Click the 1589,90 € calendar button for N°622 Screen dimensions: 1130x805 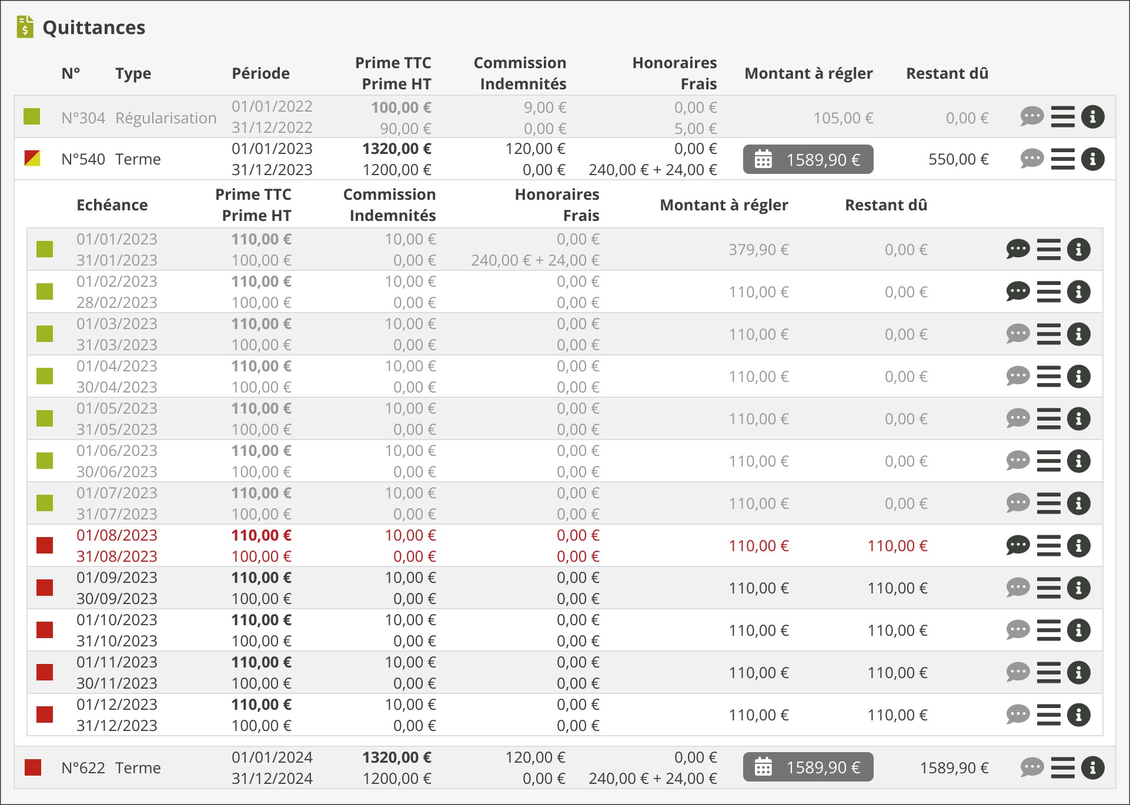coord(808,767)
